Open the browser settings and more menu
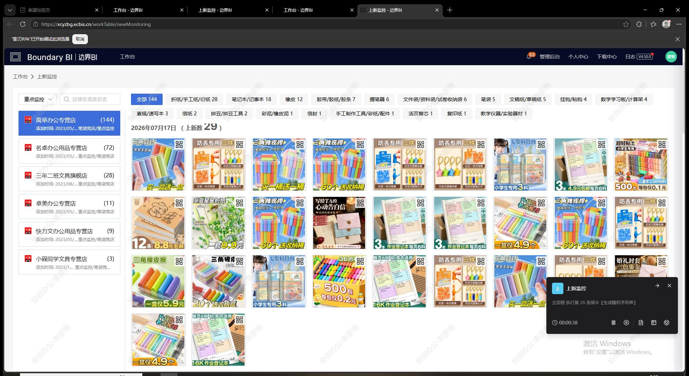689x376 pixels. click(x=679, y=24)
